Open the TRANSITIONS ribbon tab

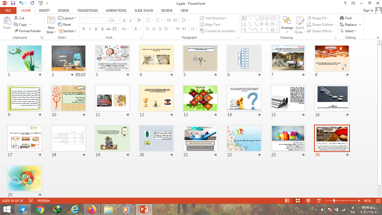88,11
